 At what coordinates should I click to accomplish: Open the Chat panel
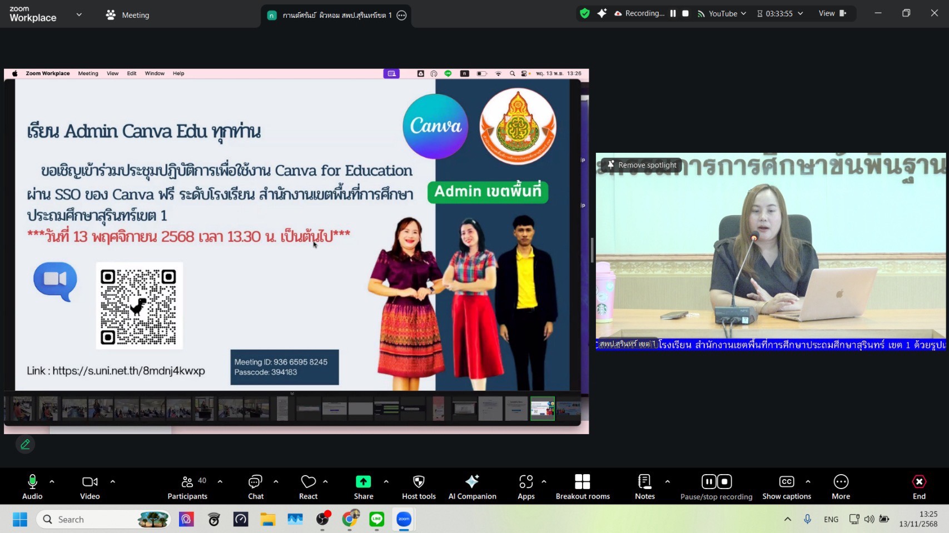[255, 486]
